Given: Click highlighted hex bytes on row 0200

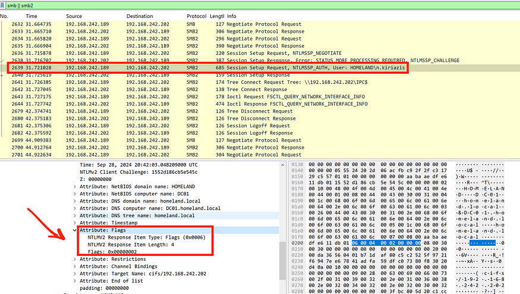Looking at the screenshot, I should pyautogui.click(x=386, y=243).
